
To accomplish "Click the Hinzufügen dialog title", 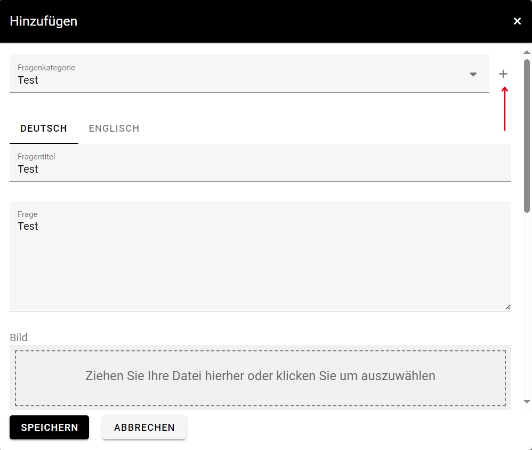I will (x=44, y=21).
